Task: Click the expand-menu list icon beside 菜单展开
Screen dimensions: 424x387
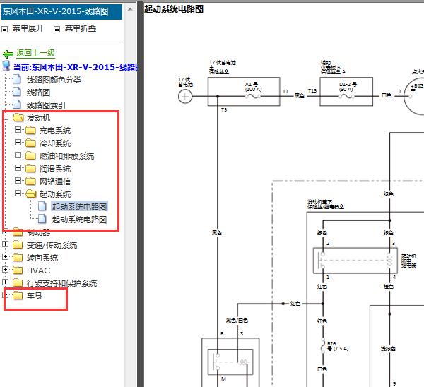Action: (x=5, y=29)
